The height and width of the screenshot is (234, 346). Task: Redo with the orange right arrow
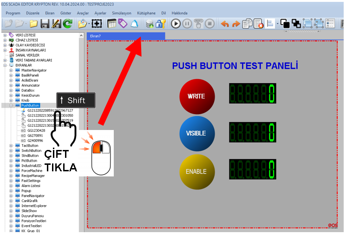click(x=236, y=24)
